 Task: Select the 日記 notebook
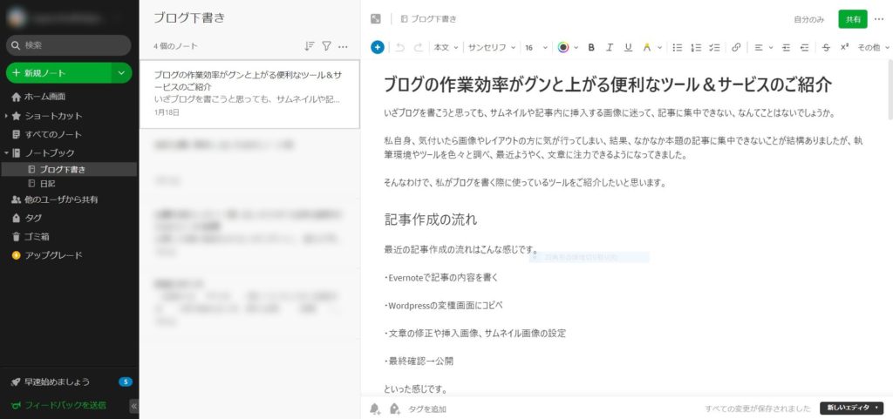(x=48, y=184)
